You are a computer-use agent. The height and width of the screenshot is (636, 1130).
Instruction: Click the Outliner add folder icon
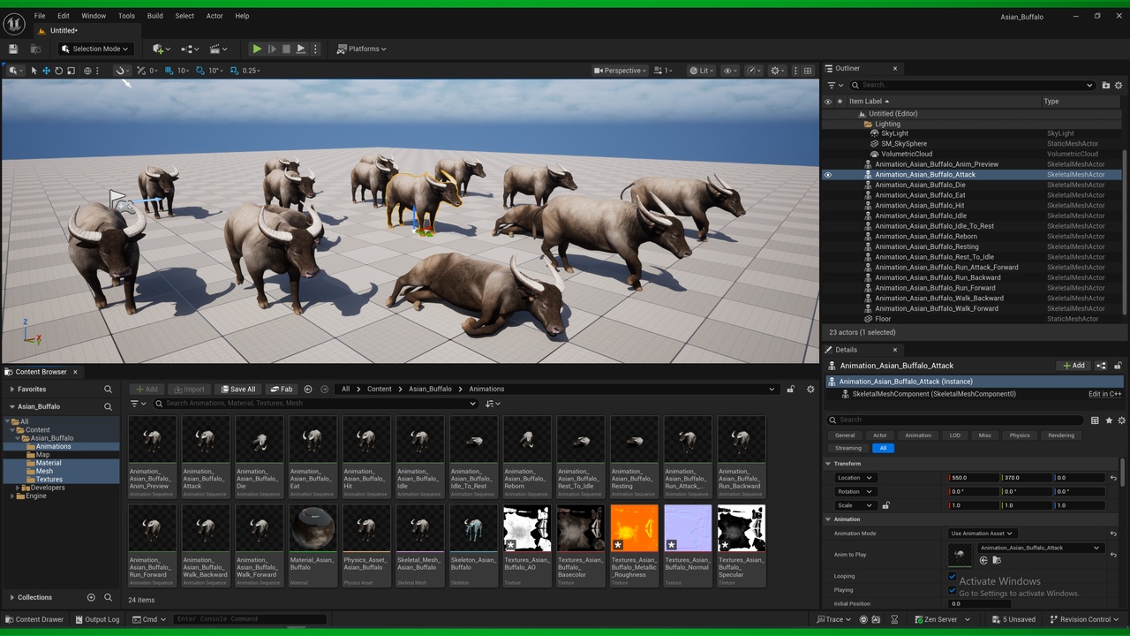click(x=1105, y=85)
